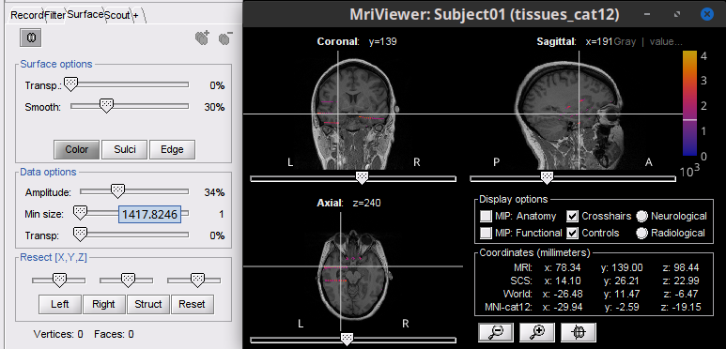Click the crosshair target view button

(x=579, y=331)
